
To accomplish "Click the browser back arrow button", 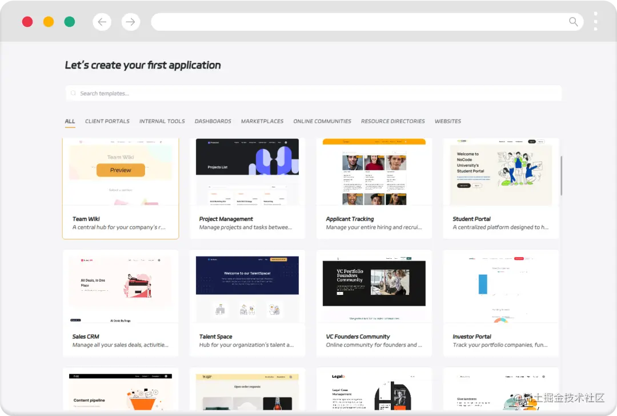I will (102, 22).
